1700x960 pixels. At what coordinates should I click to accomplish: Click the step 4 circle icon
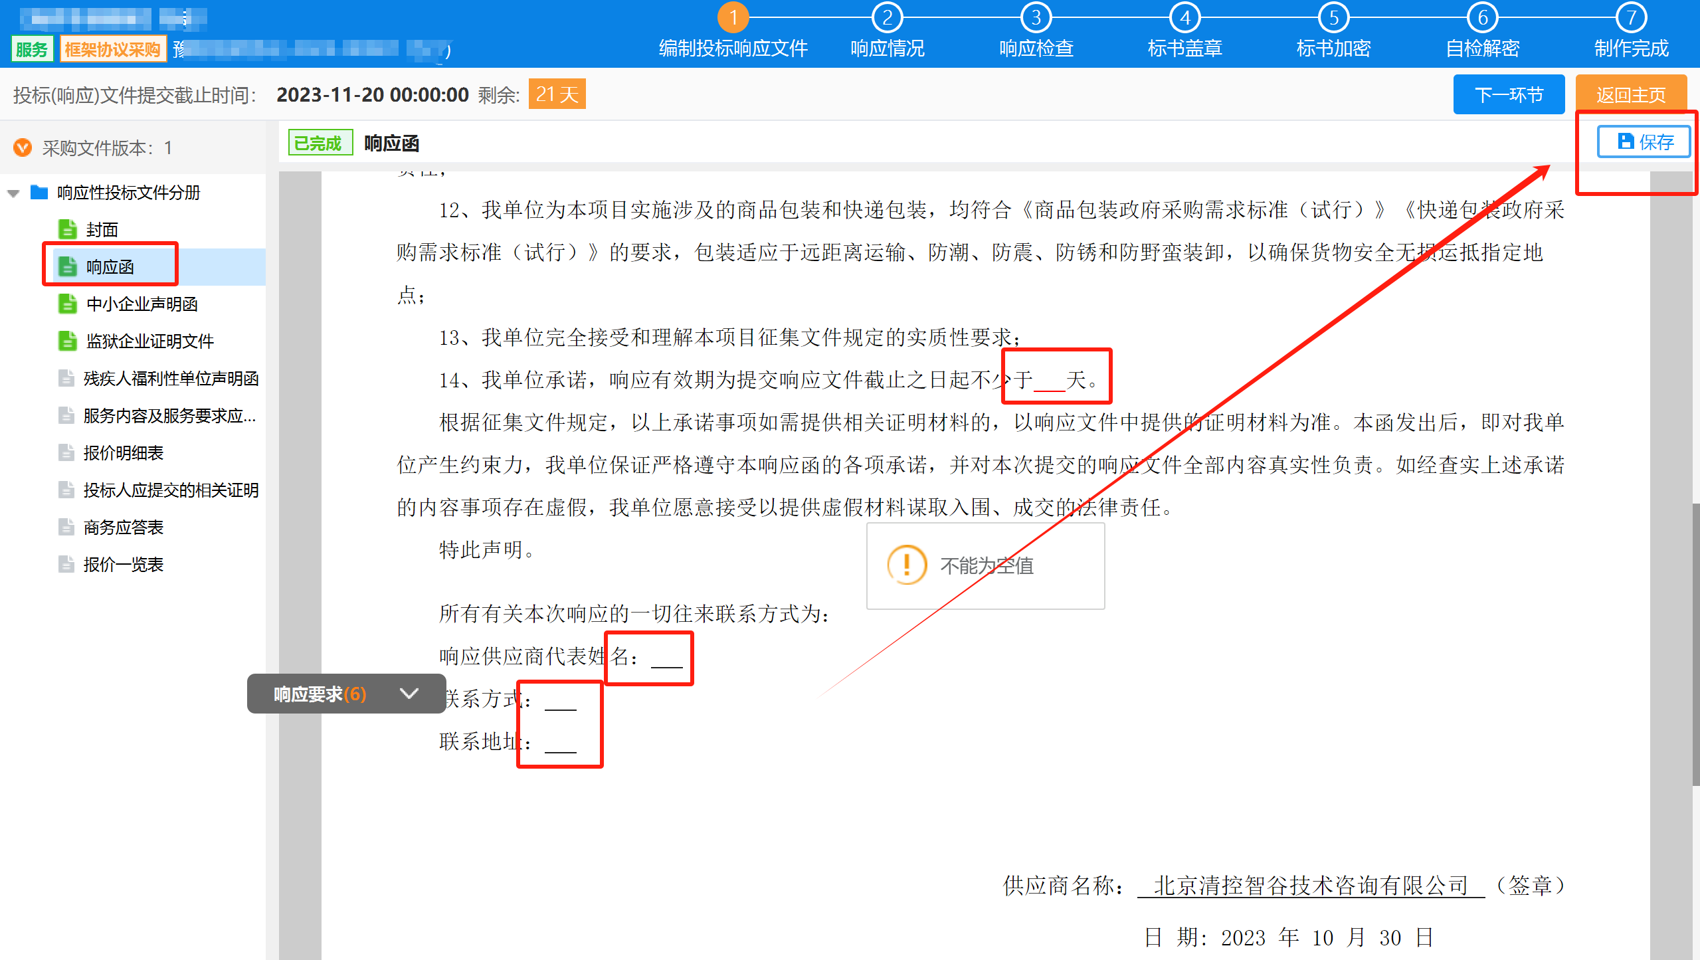(1184, 17)
